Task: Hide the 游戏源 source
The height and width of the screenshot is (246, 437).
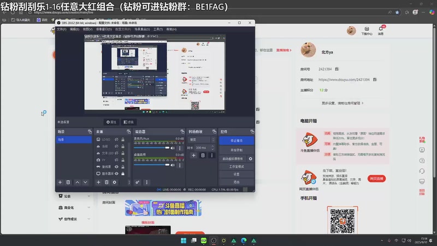Action: tap(116, 167)
